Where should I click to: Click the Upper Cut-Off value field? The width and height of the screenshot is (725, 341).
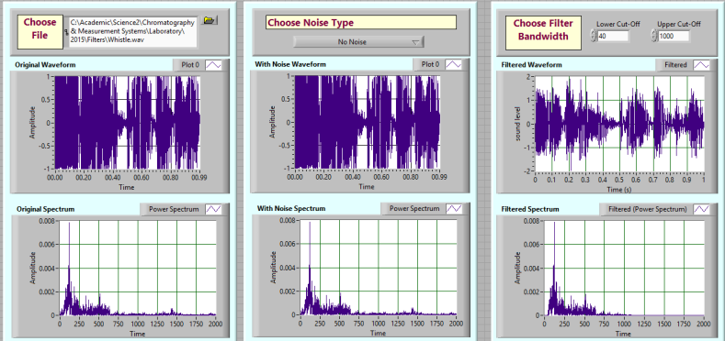coord(674,36)
